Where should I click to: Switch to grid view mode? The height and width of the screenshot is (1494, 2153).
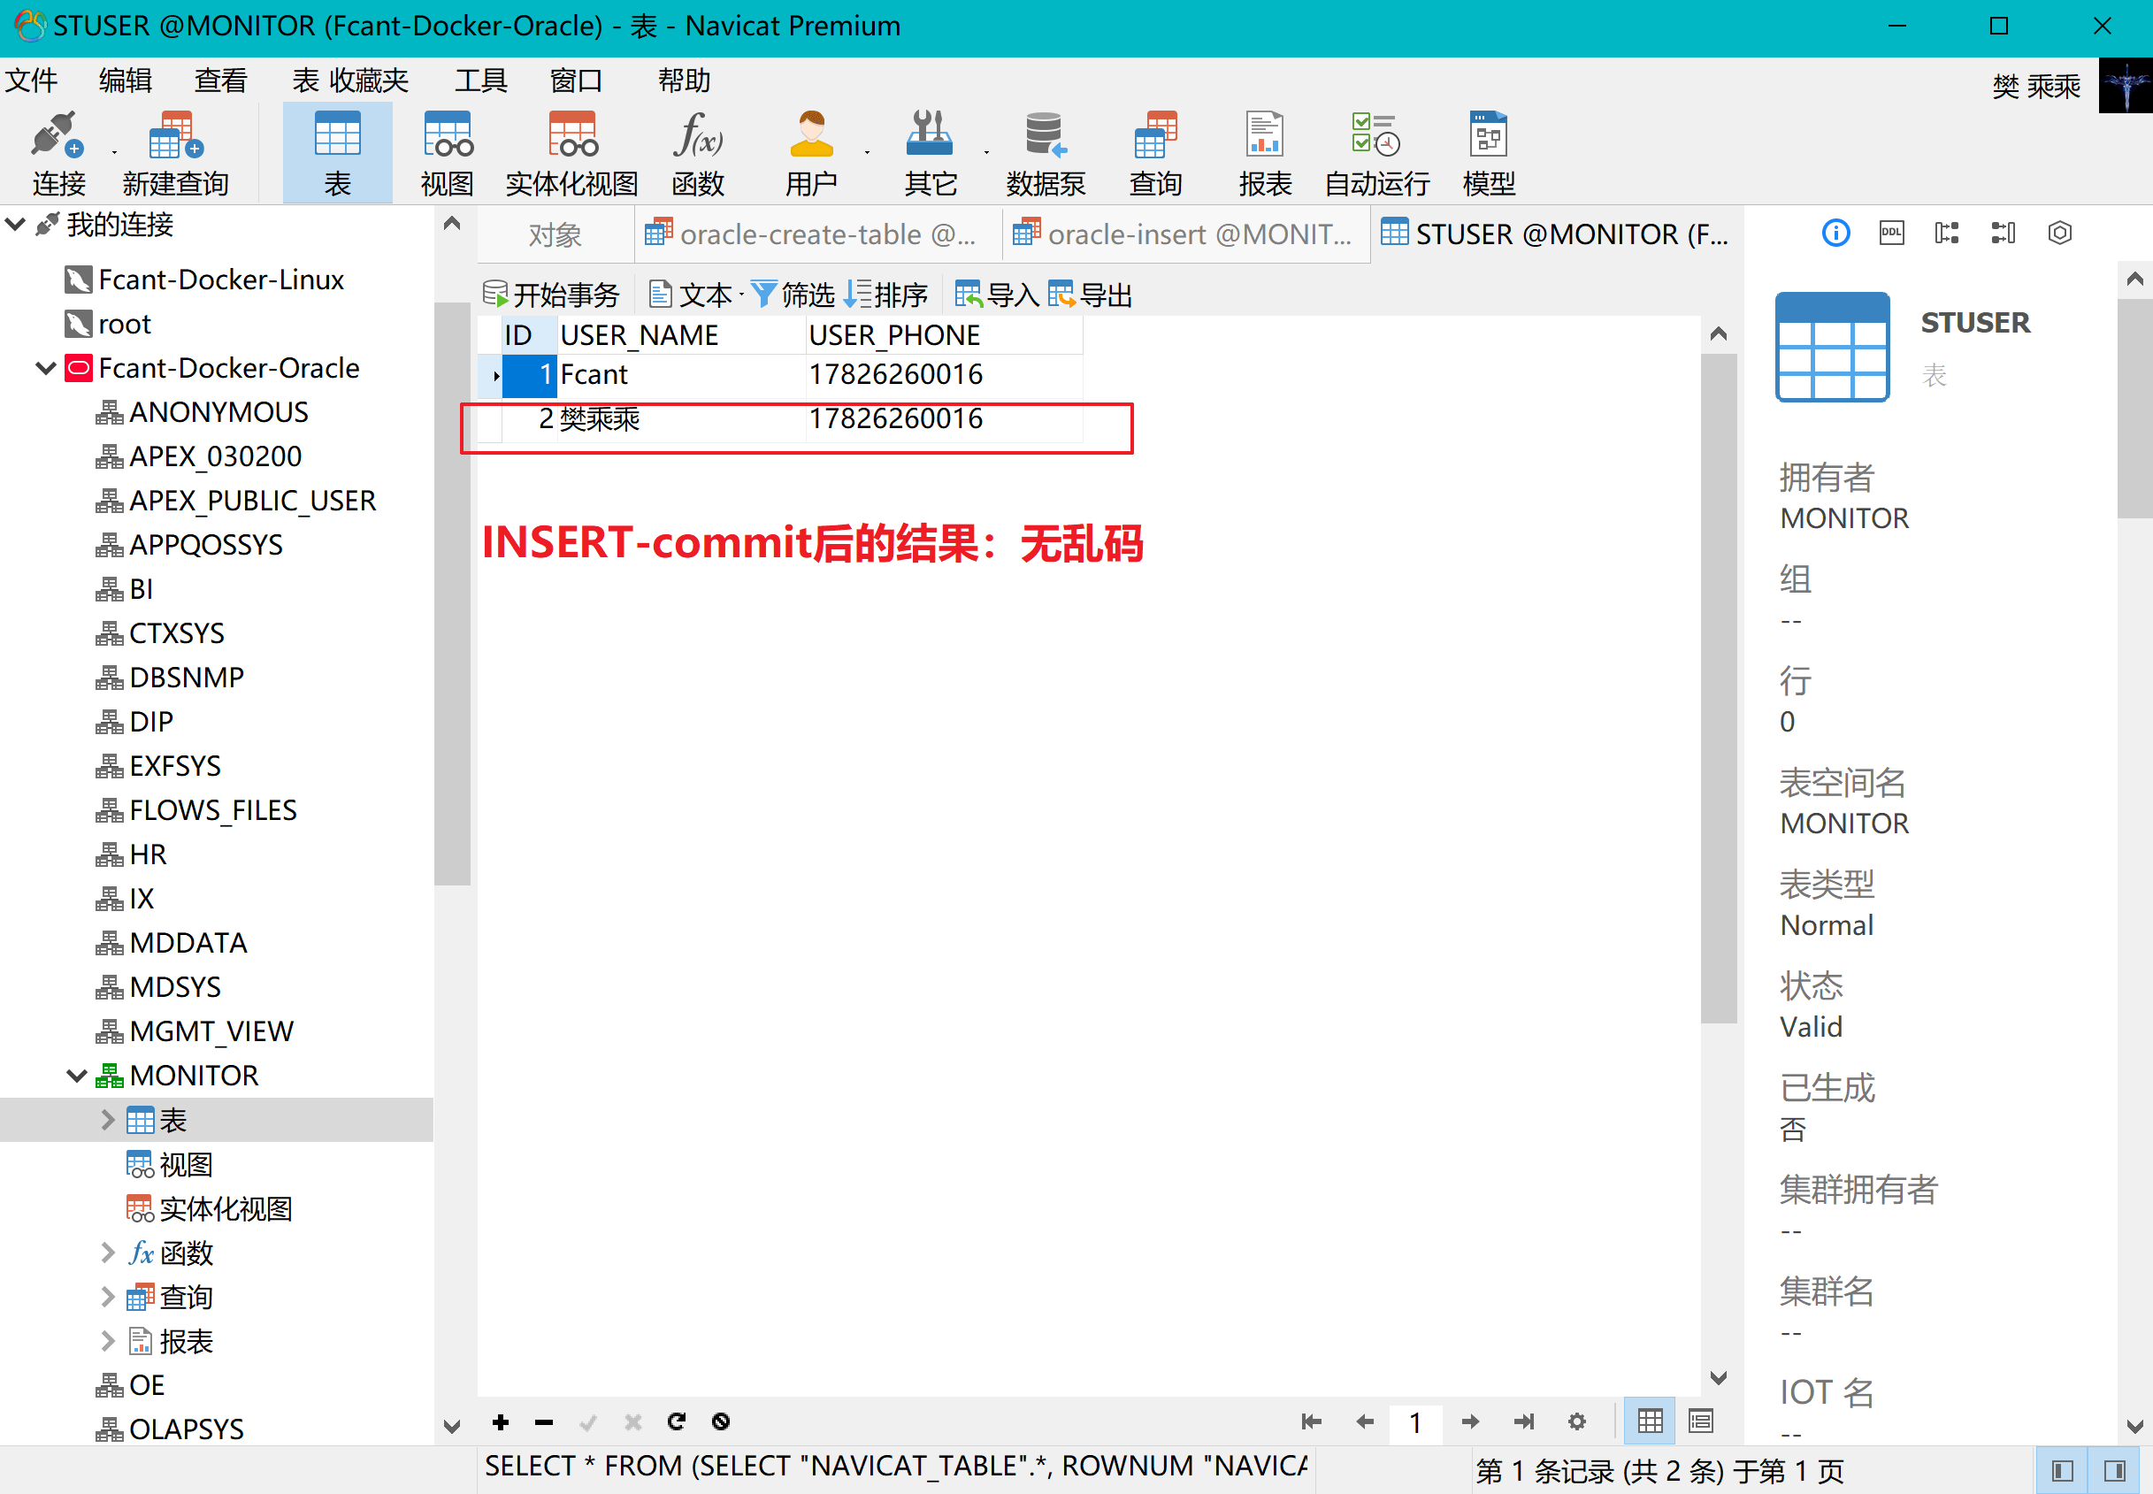coord(1650,1421)
